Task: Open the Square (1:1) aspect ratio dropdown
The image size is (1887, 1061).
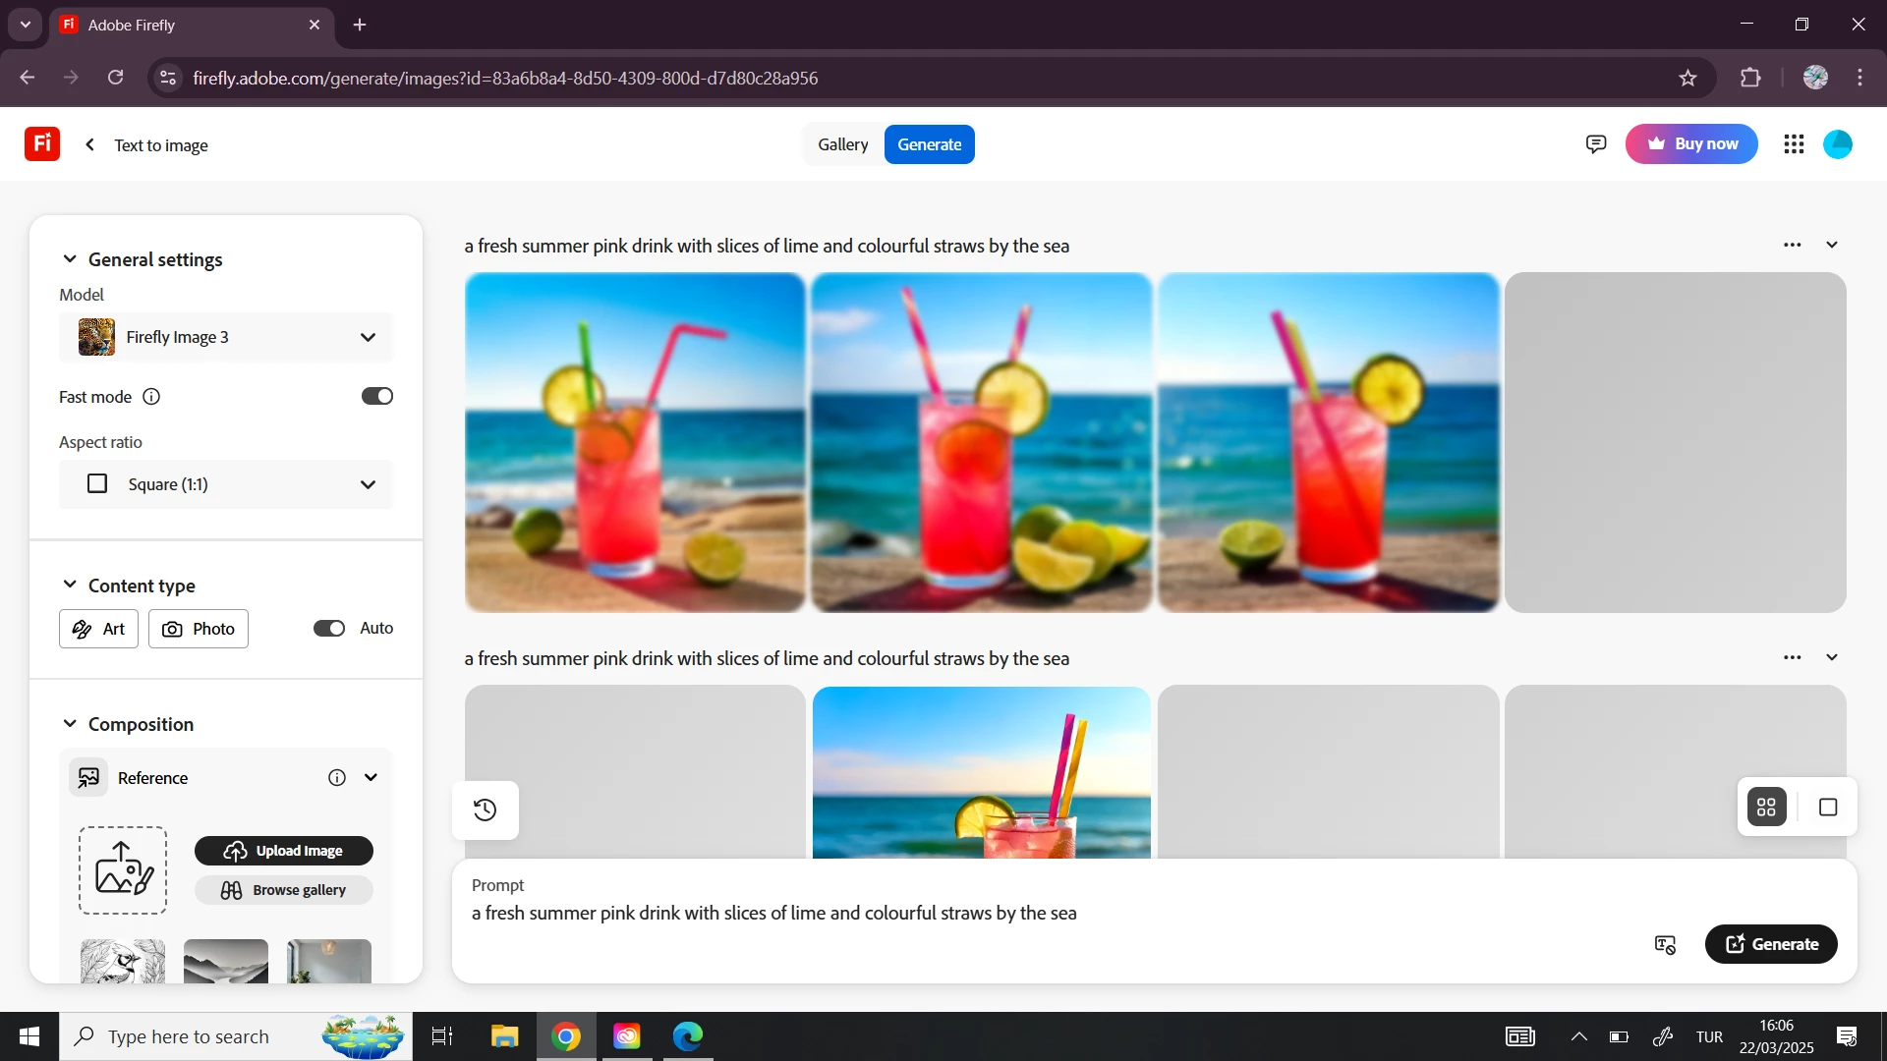Action: coord(226,484)
